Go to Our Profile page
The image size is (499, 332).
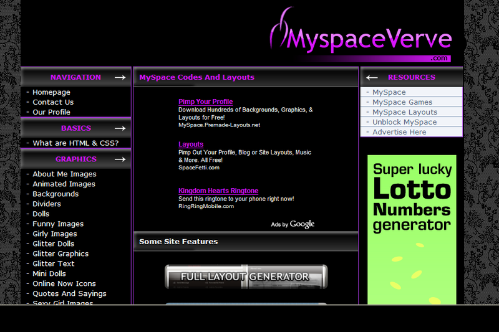[51, 112]
